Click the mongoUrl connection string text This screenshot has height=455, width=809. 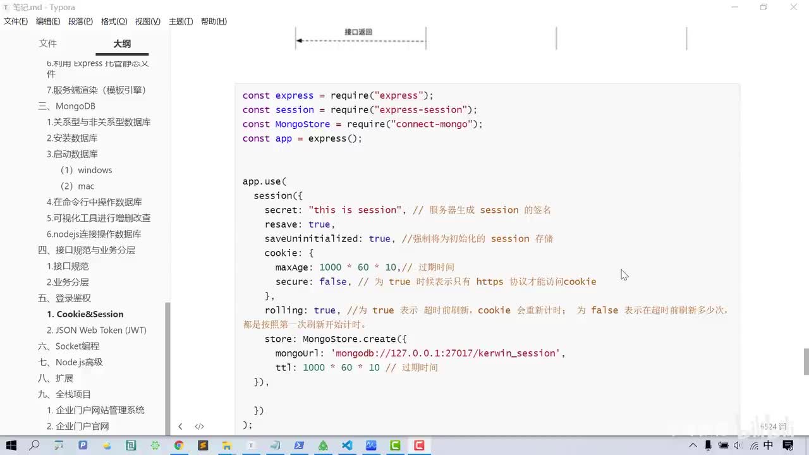446,353
